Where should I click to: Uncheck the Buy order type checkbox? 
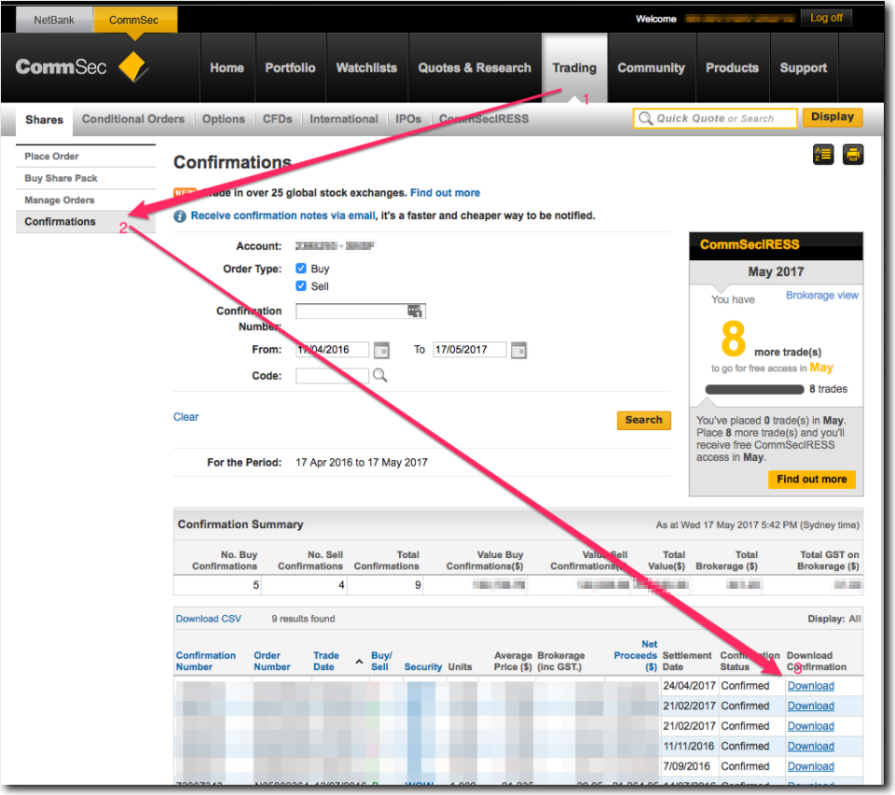301,269
